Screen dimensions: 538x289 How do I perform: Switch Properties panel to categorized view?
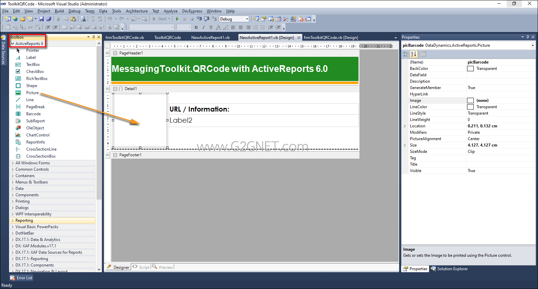click(406, 54)
